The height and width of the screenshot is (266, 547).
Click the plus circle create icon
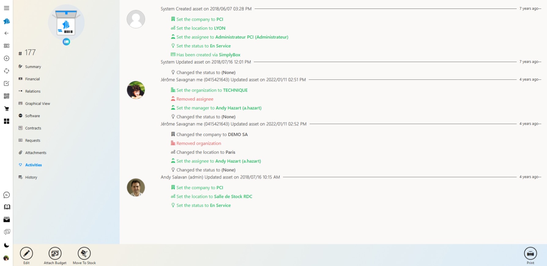pos(6,58)
